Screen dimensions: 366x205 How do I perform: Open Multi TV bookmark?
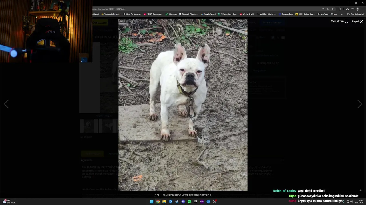(x=266, y=14)
